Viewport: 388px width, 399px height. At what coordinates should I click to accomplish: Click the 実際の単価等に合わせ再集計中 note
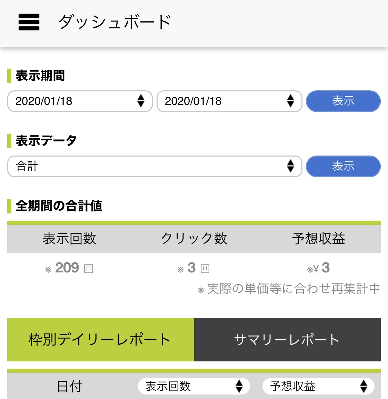(x=289, y=289)
